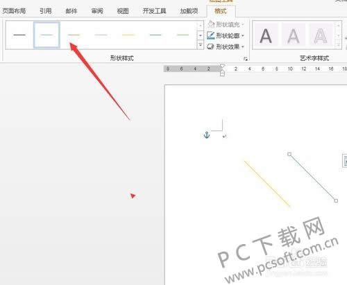Open the 形状效果 dropdown arrow
Viewport: 347px width, 285px height.
point(243,47)
